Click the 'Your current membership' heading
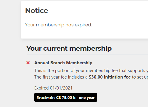This screenshot has width=148, height=107. tap(69, 49)
